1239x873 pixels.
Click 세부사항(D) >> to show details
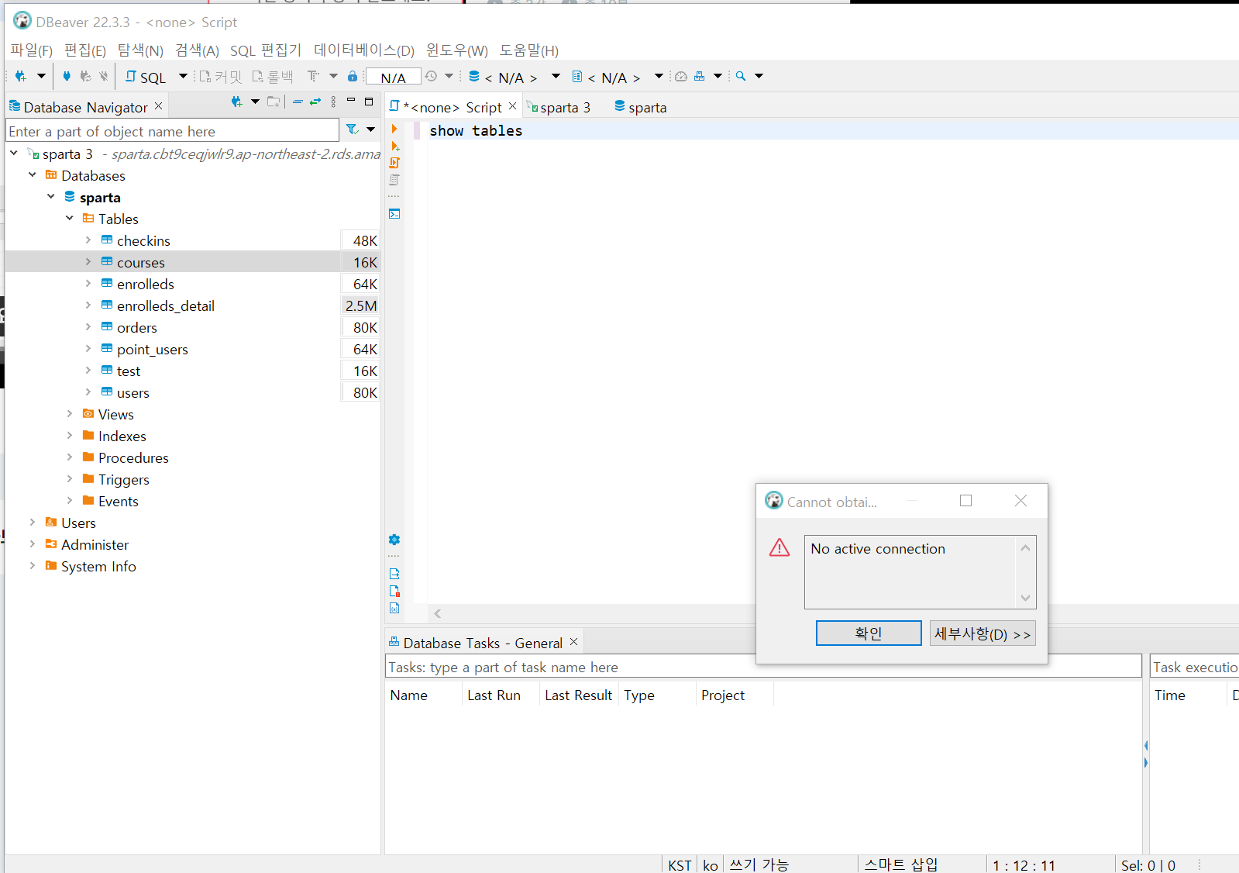[983, 633]
